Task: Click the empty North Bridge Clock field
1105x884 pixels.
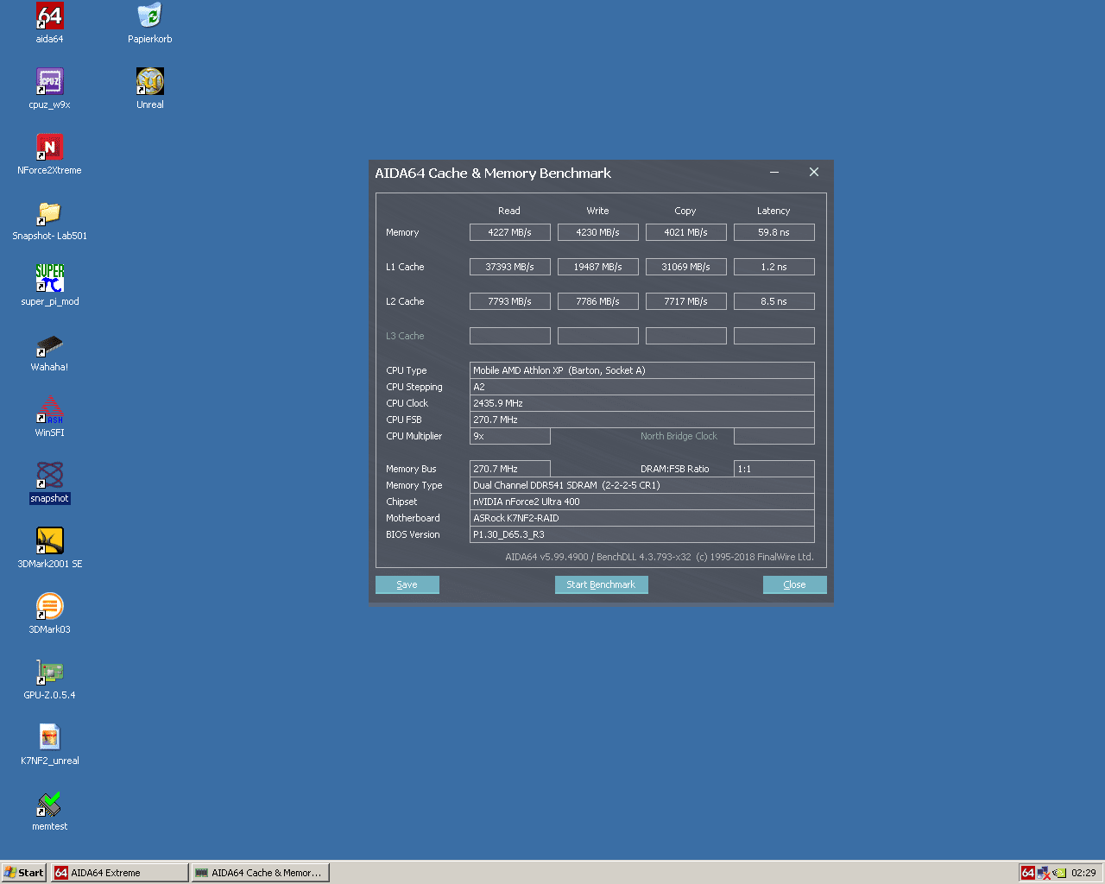Action: click(x=774, y=436)
